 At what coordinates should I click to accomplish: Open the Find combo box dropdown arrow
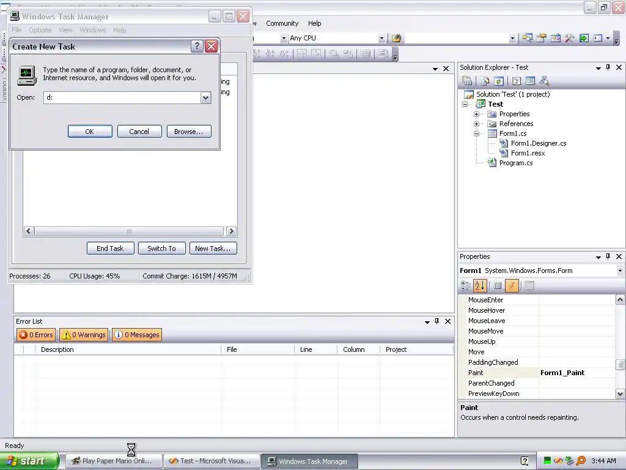[x=513, y=39]
